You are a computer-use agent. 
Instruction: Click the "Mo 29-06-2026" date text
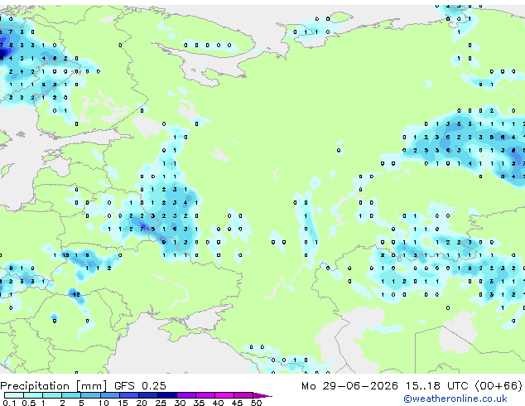tap(349, 386)
